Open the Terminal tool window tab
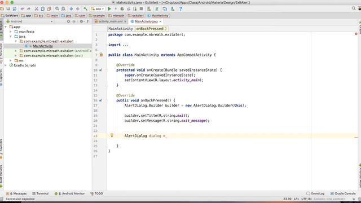The image size is (361, 203). coord(41,193)
